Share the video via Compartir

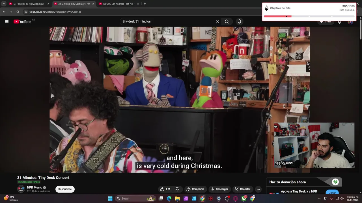pyautogui.click(x=195, y=189)
